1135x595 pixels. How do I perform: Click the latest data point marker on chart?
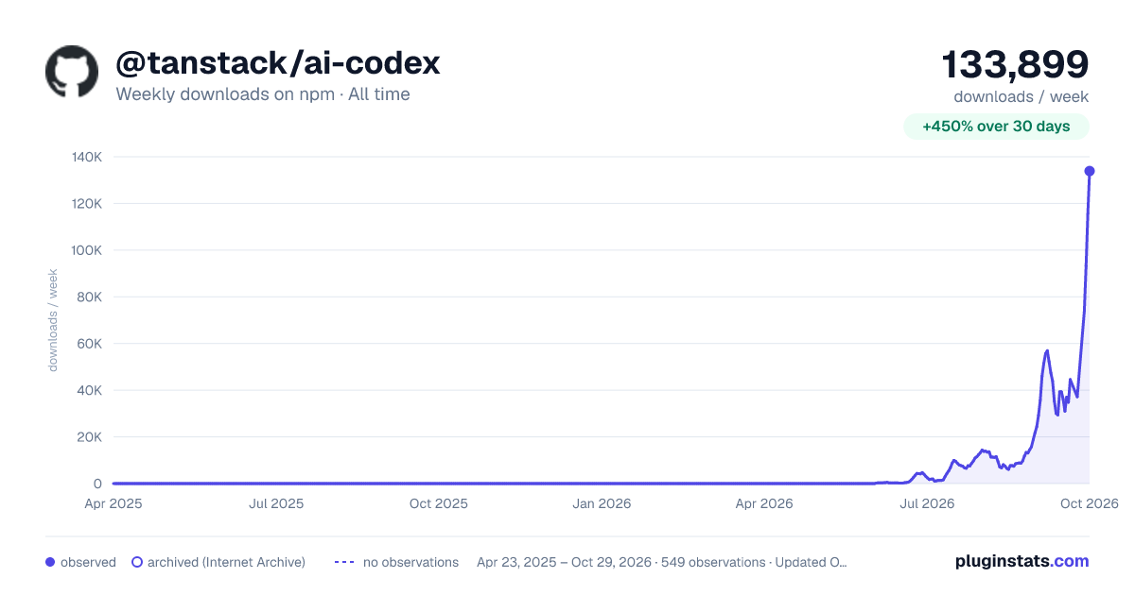(x=1090, y=171)
